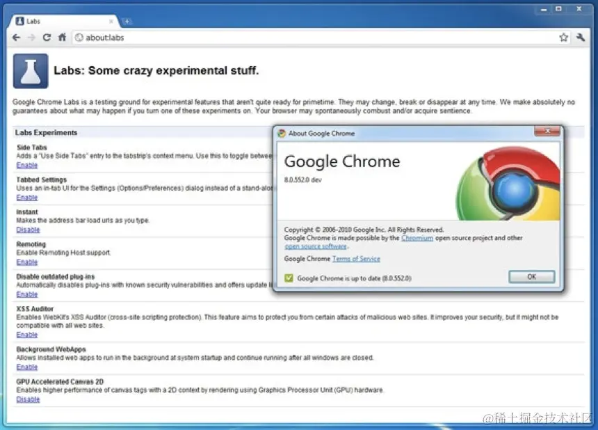This screenshot has width=598, height=430.
Task: Click the Disable outdated plug-ins title
Action: pos(56,277)
